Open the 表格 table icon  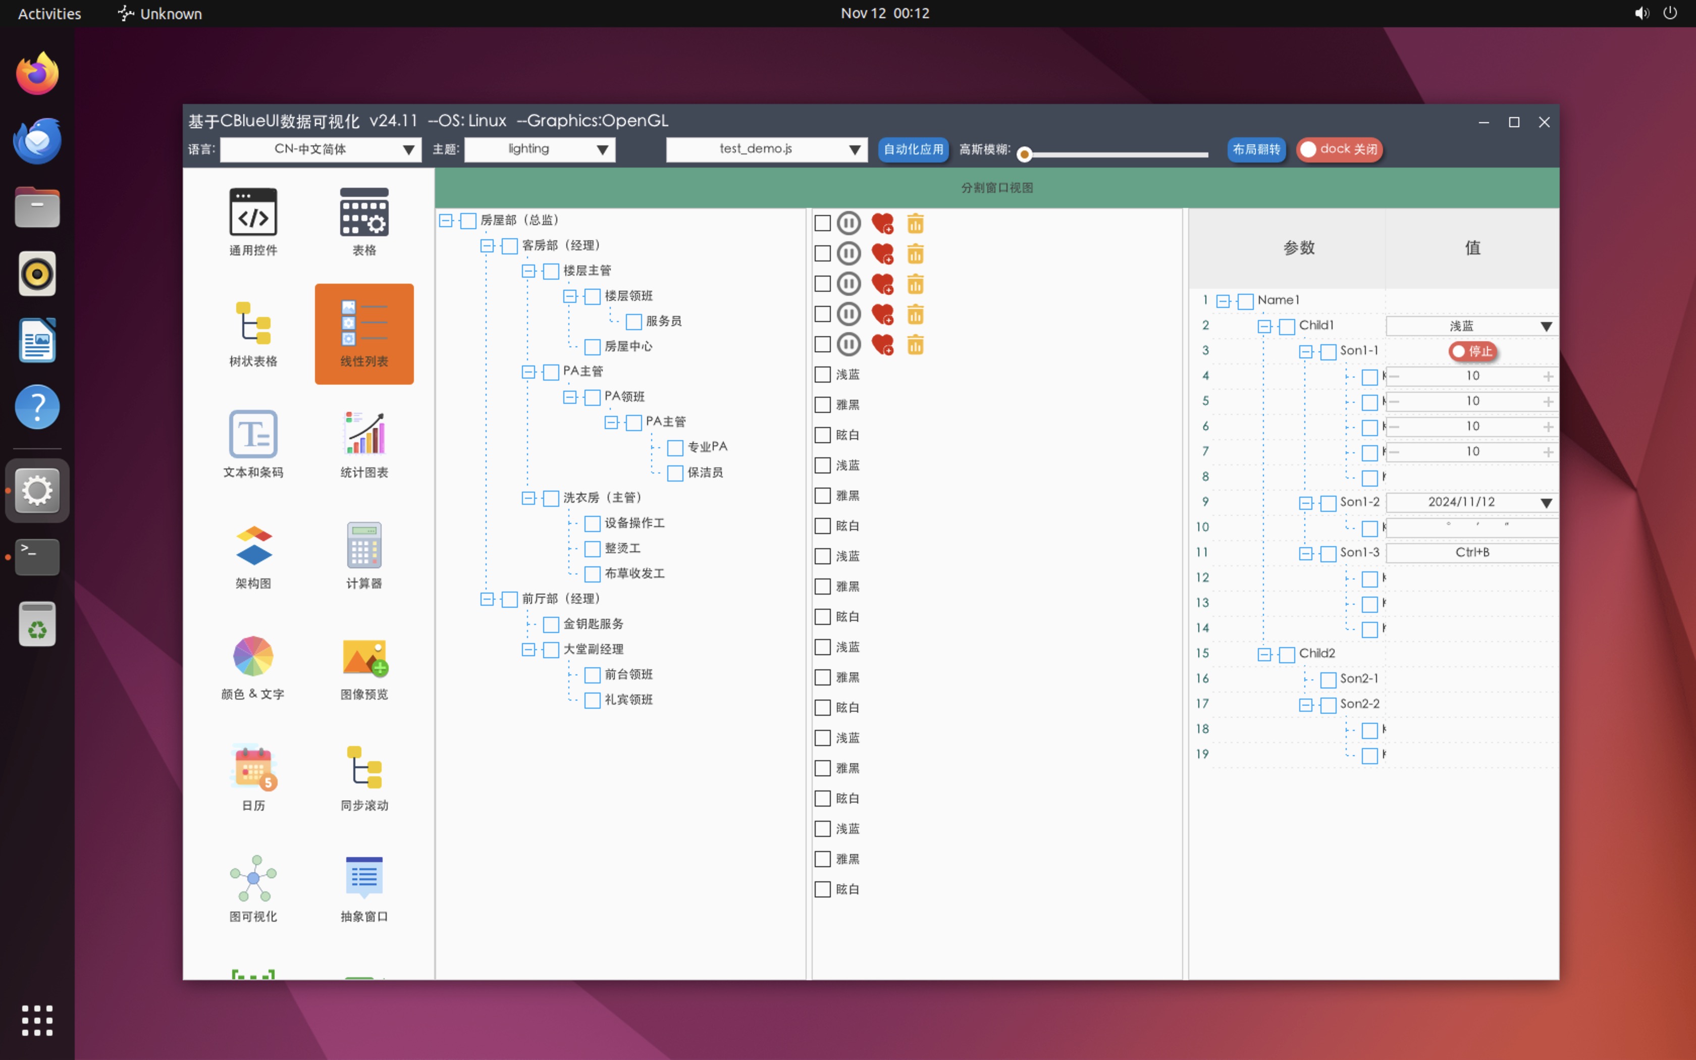click(364, 213)
